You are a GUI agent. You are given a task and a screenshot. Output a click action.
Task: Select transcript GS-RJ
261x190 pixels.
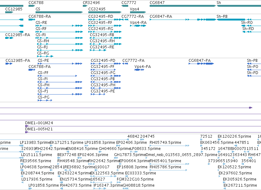click(60, 50)
